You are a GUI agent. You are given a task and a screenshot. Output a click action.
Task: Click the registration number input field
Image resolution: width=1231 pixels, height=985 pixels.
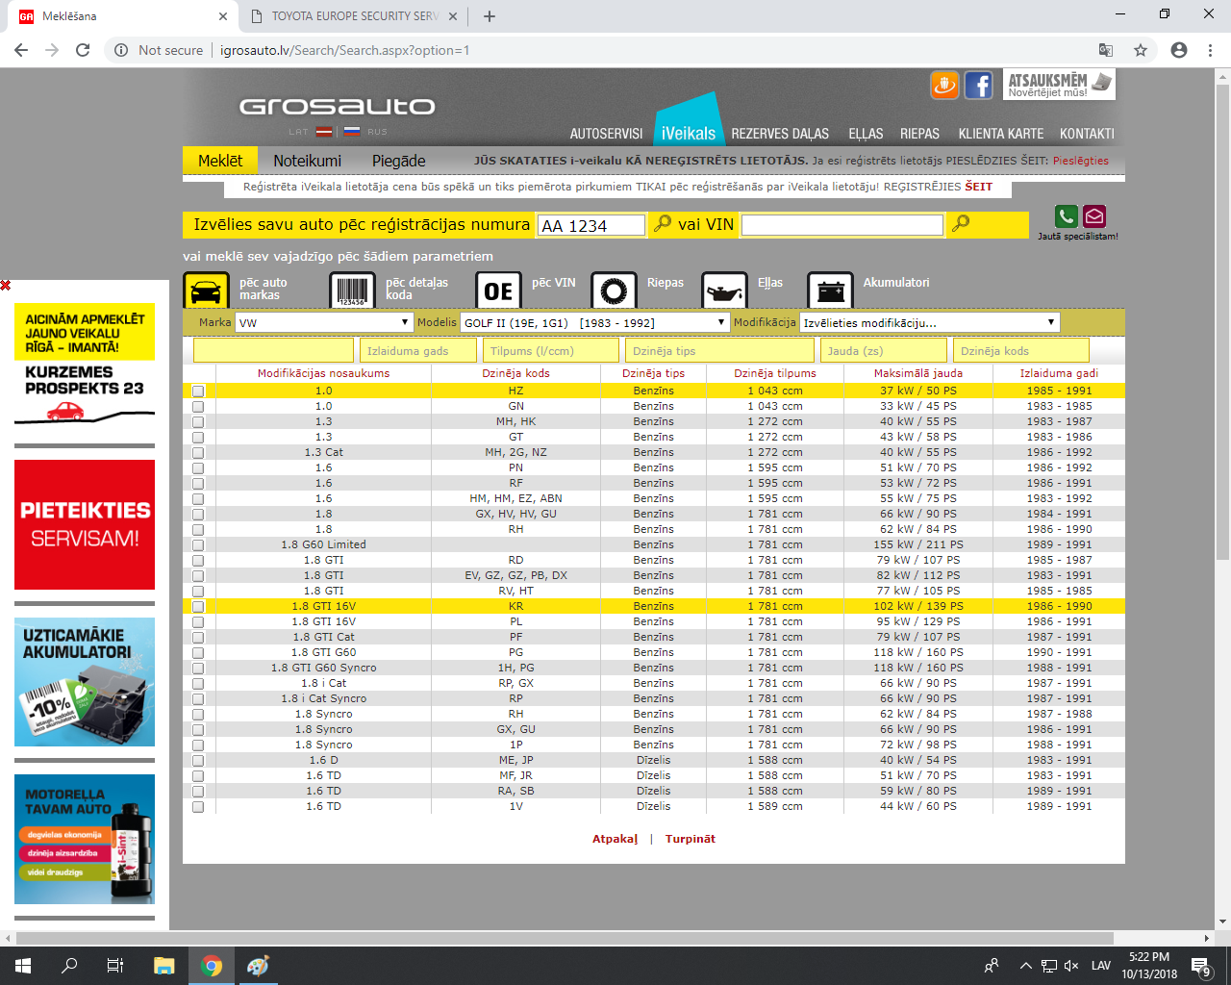click(590, 225)
